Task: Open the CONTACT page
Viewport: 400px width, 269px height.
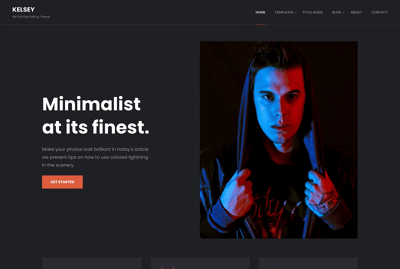Action: [x=379, y=12]
